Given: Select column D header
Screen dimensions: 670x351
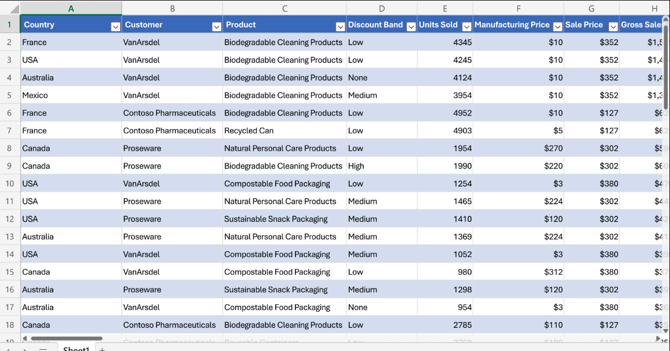Looking at the screenshot, I should 382,9.
